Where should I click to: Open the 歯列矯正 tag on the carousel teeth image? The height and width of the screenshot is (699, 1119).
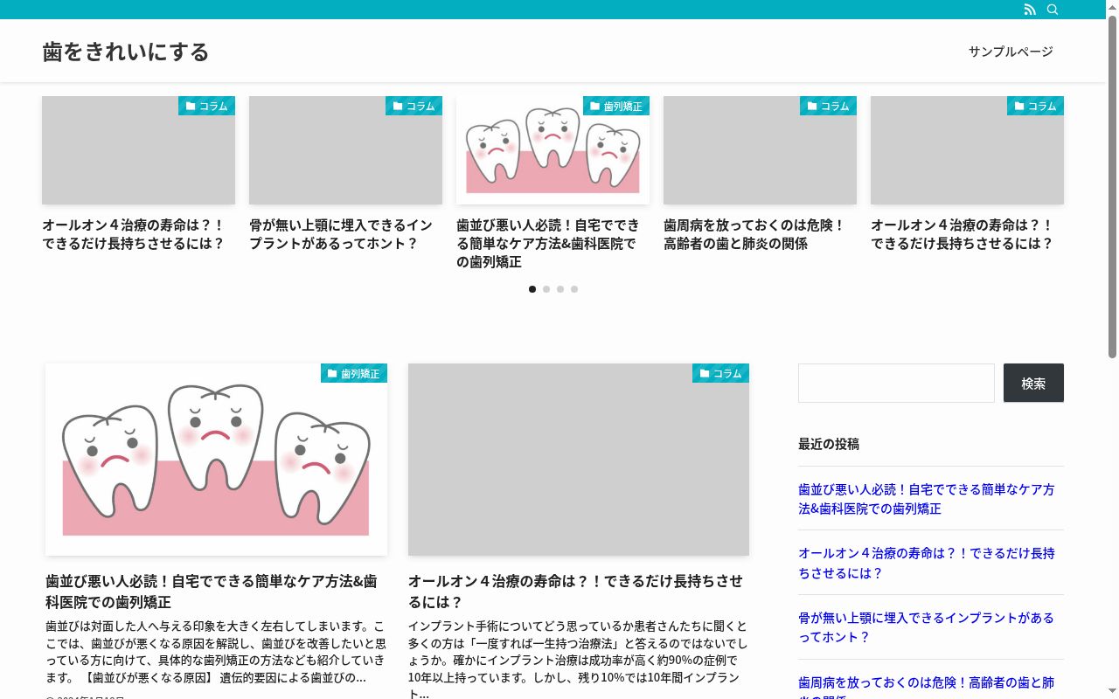pos(616,106)
